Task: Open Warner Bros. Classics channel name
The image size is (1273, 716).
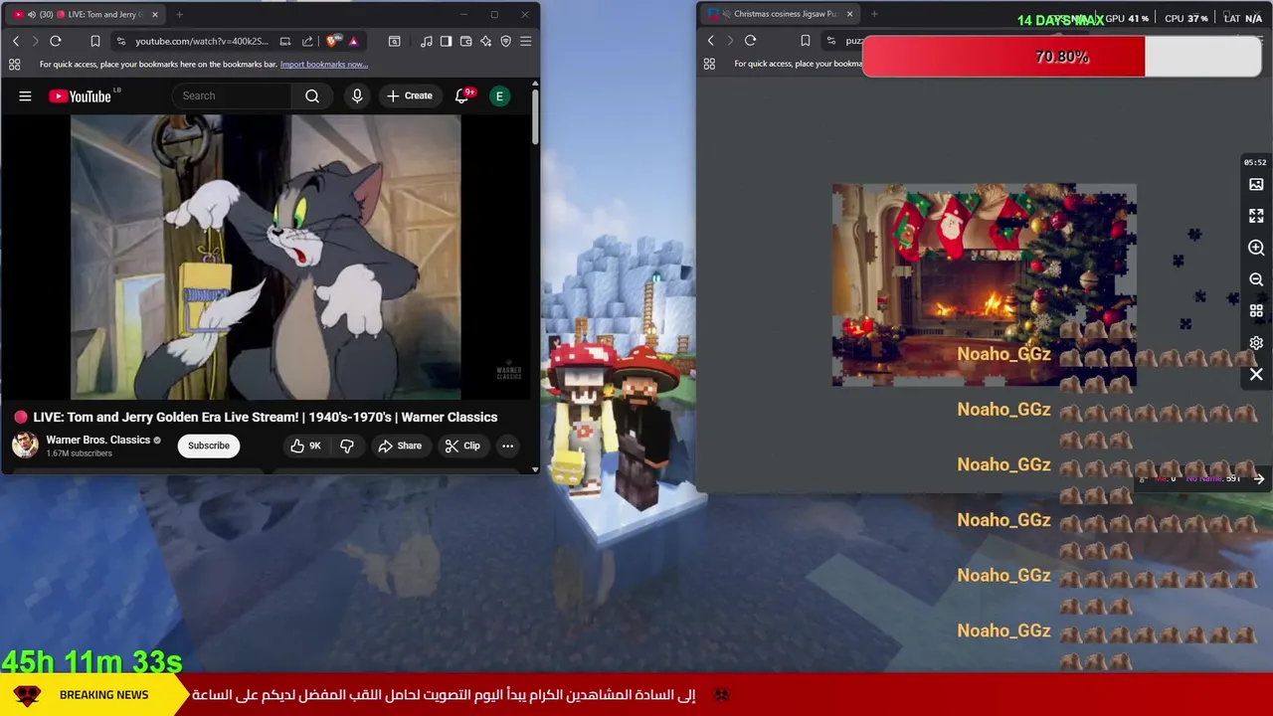Action: pyautogui.click(x=97, y=440)
